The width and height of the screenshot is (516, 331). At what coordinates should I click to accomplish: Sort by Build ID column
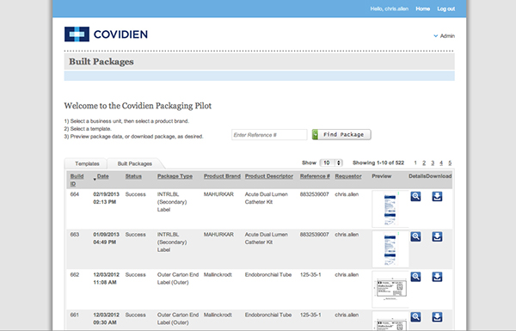(x=77, y=180)
